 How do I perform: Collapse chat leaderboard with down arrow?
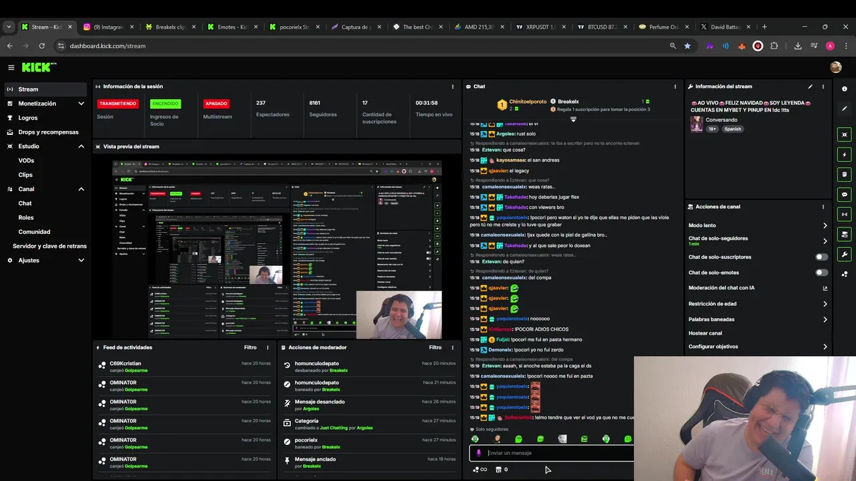coord(573,120)
